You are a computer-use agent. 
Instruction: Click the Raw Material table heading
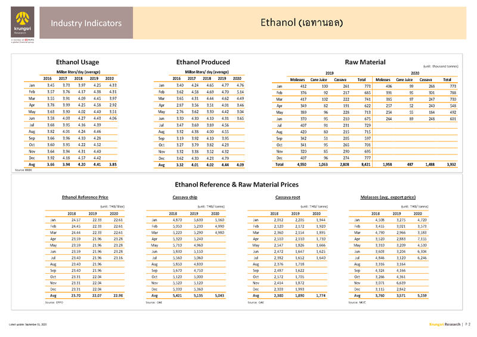(x=365, y=61)
